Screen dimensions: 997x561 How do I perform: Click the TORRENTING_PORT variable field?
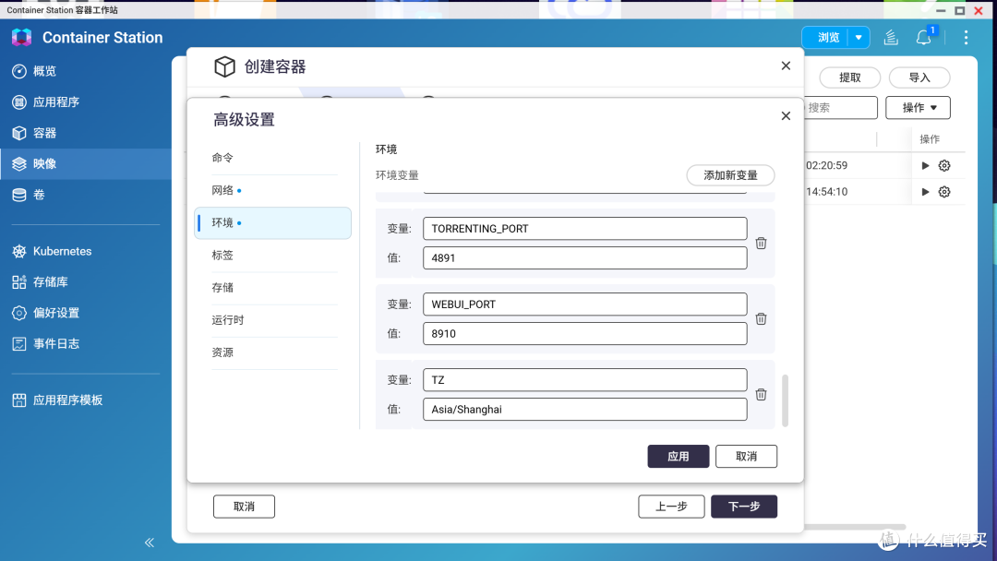585,229
